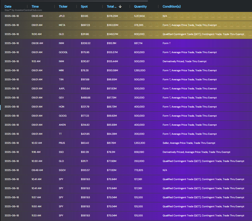The image size is (252, 221).
Task: Click the Total column header
Action: (x=112, y=6)
